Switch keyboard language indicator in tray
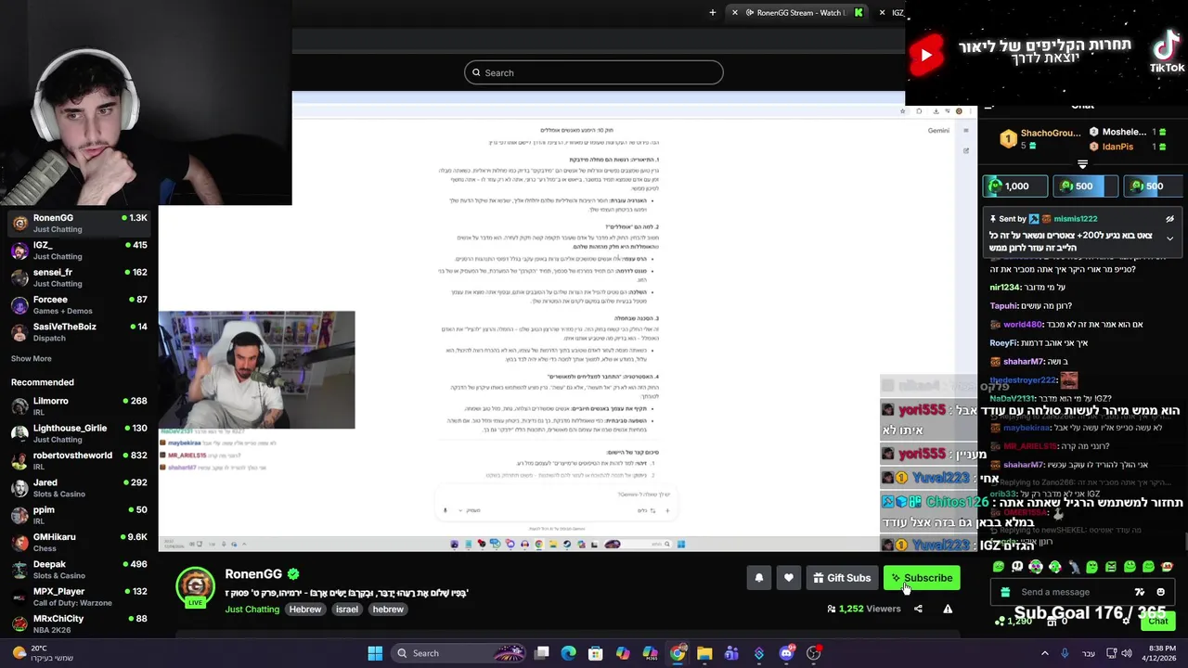Image resolution: width=1188 pixels, height=668 pixels. 1088,653
